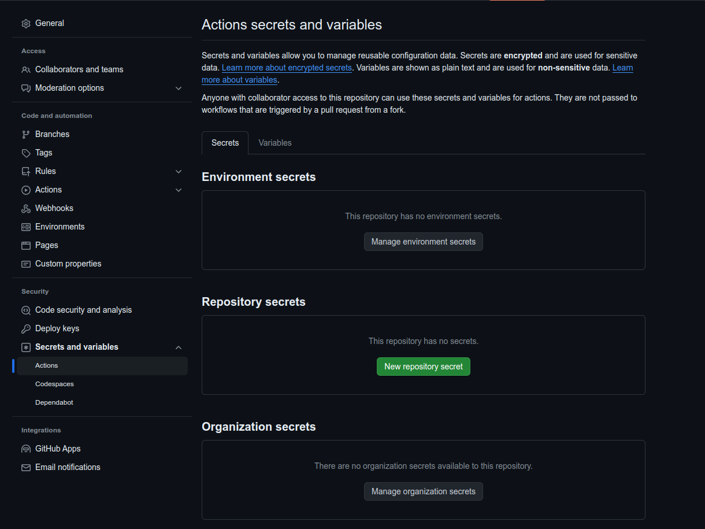Select Codespaces under Secrets and variables
705x529 pixels.
click(x=54, y=384)
